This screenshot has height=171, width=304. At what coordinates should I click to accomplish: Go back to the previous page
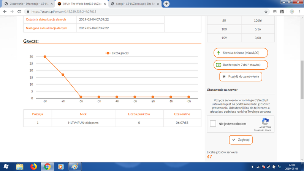coord(5,11)
